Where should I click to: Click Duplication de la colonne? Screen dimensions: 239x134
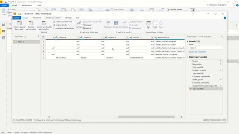(63, 28)
